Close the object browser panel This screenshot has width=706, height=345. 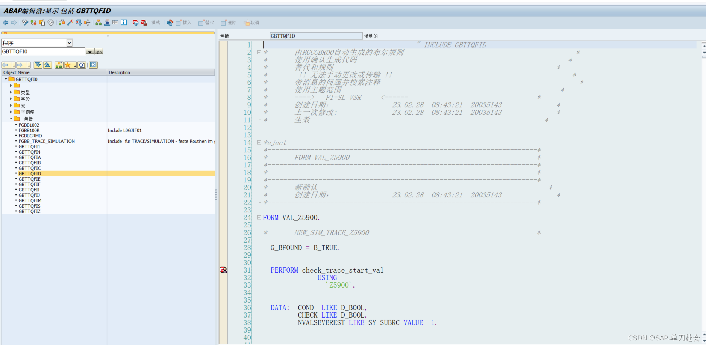point(94,65)
